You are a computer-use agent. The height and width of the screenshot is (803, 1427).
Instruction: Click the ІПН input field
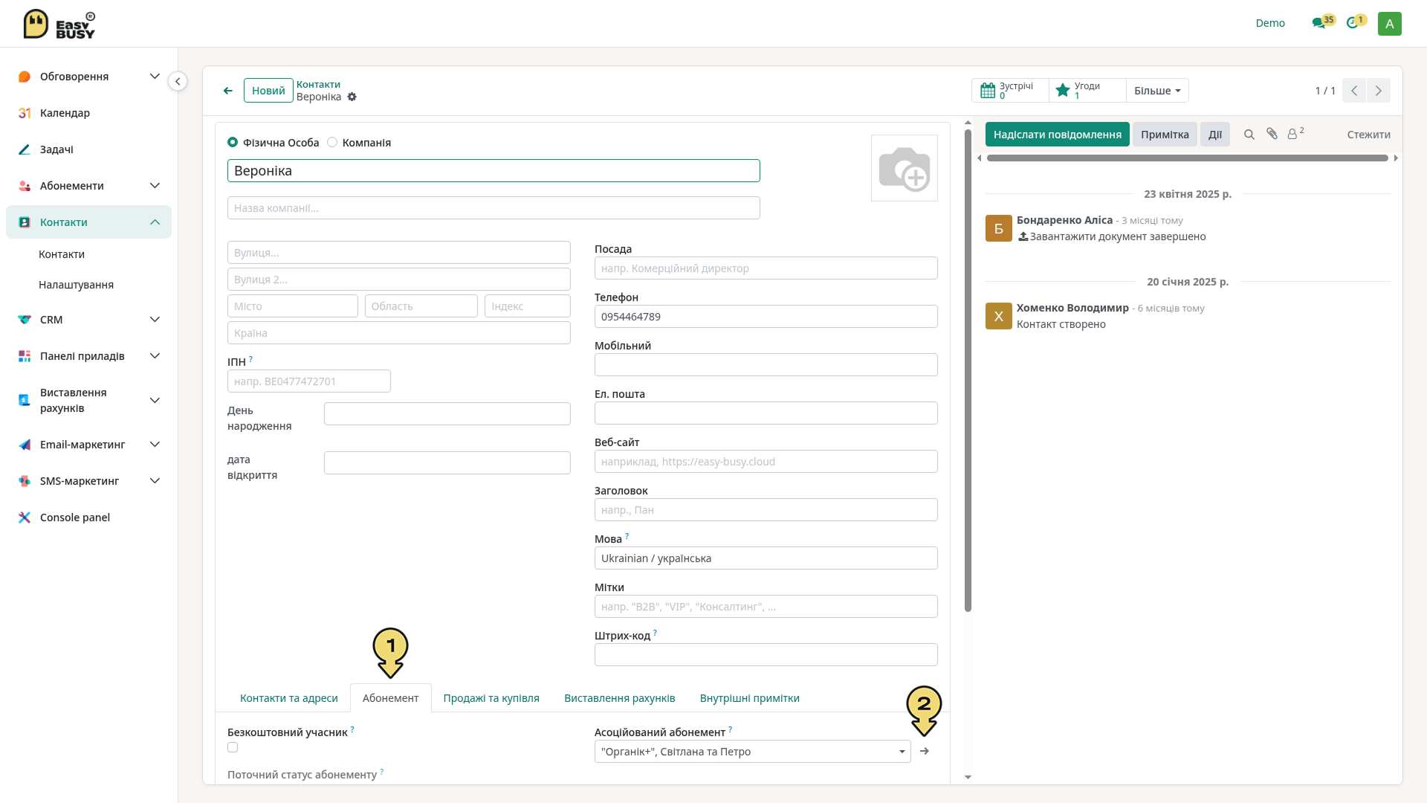tap(308, 381)
